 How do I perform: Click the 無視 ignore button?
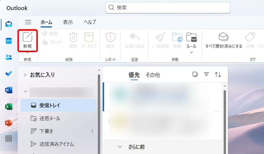coord(50,34)
